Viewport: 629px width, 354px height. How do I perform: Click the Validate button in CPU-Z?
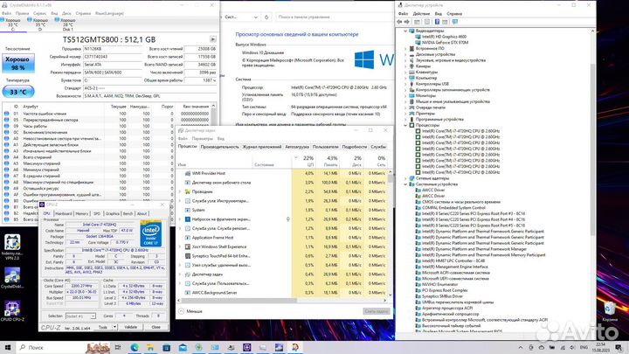pos(131,327)
